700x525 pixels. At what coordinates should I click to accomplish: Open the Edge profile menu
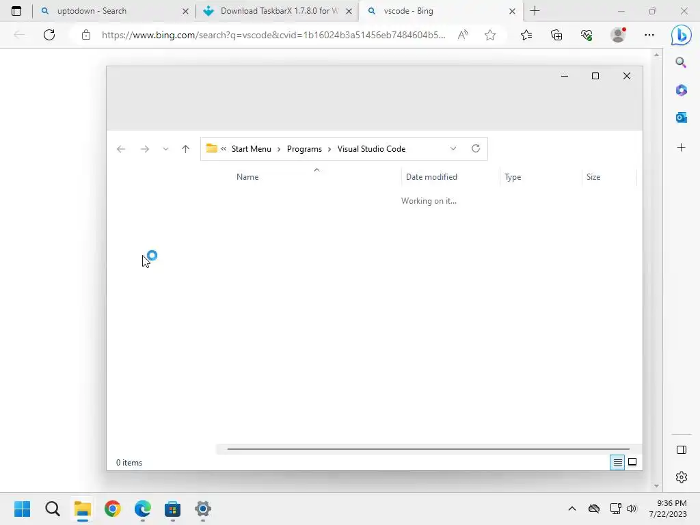(618, 35)
